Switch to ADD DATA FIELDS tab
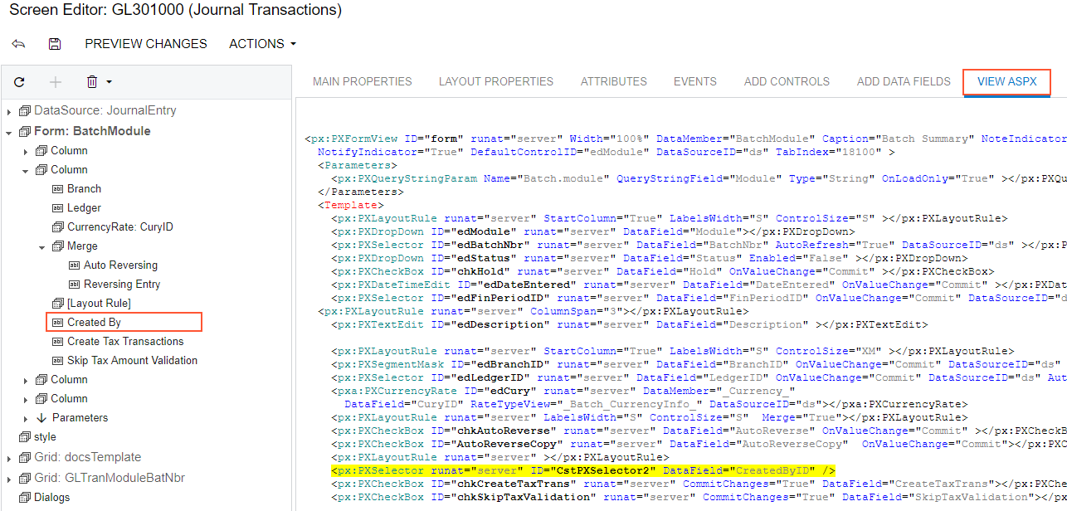Image resolution: width=1067 pixels, height=511 pixels. (904, 81)
